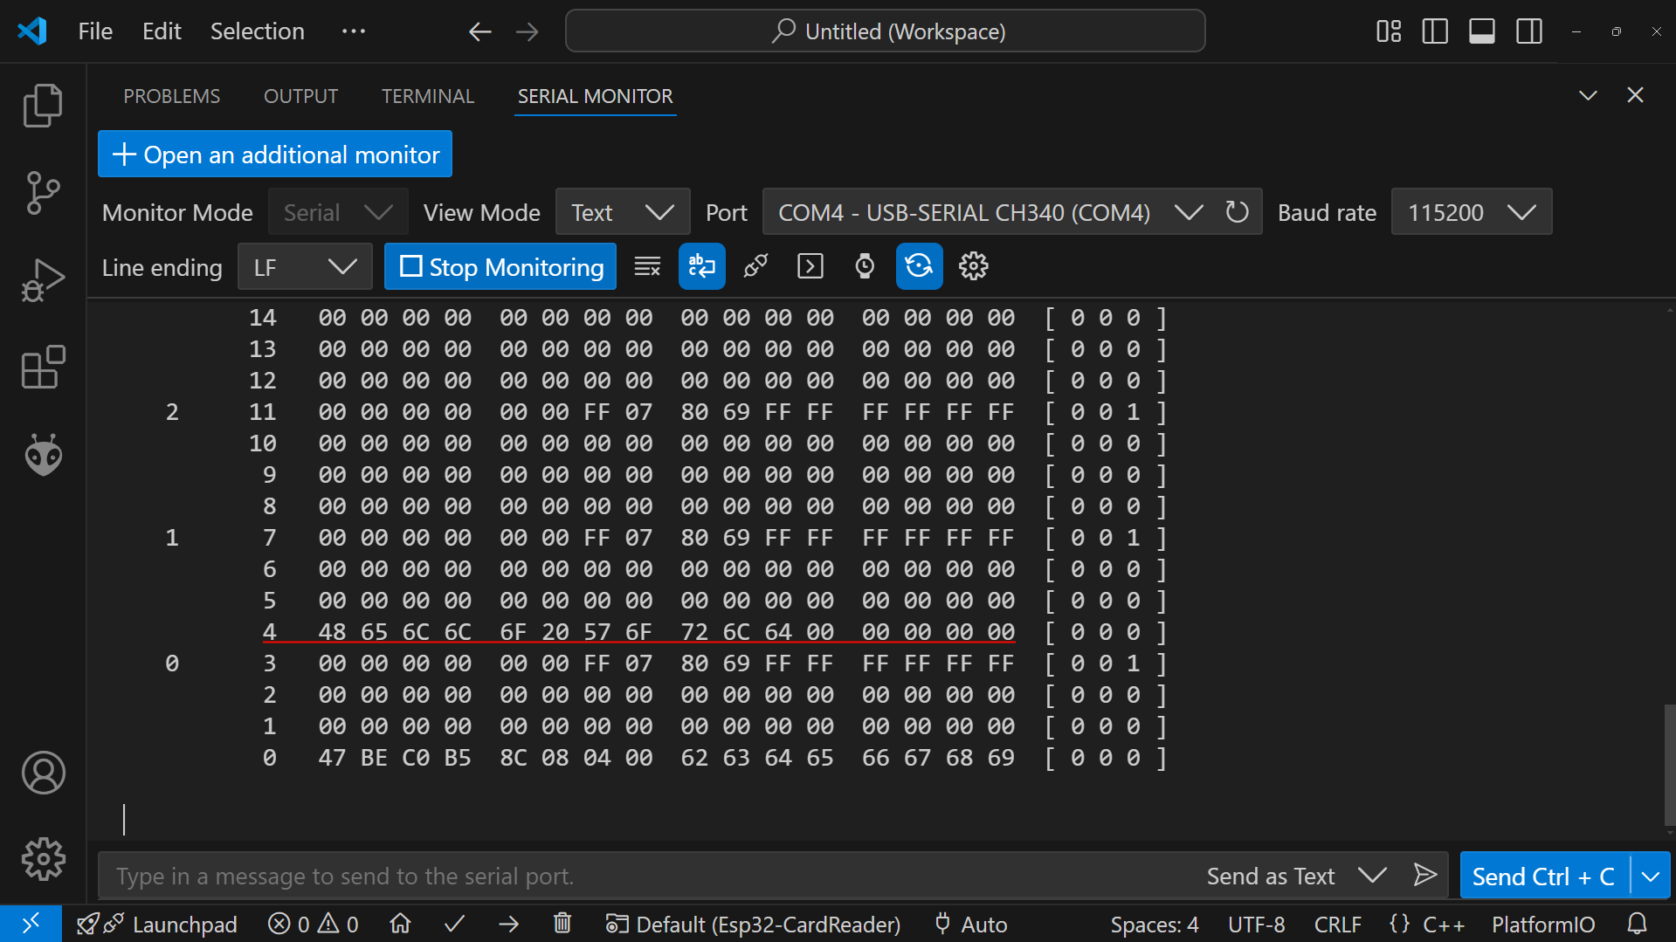The height and width of the screenshot is (942, 1676).
Task: Open the Send as Text dropdown
Action: coord(1296,876)
